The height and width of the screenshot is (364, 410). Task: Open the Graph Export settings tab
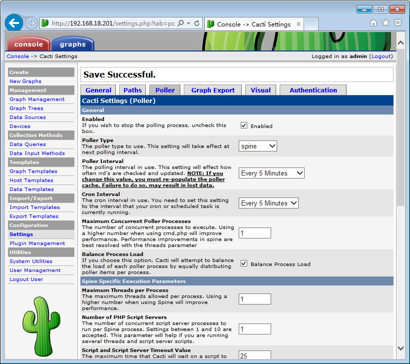213,90
